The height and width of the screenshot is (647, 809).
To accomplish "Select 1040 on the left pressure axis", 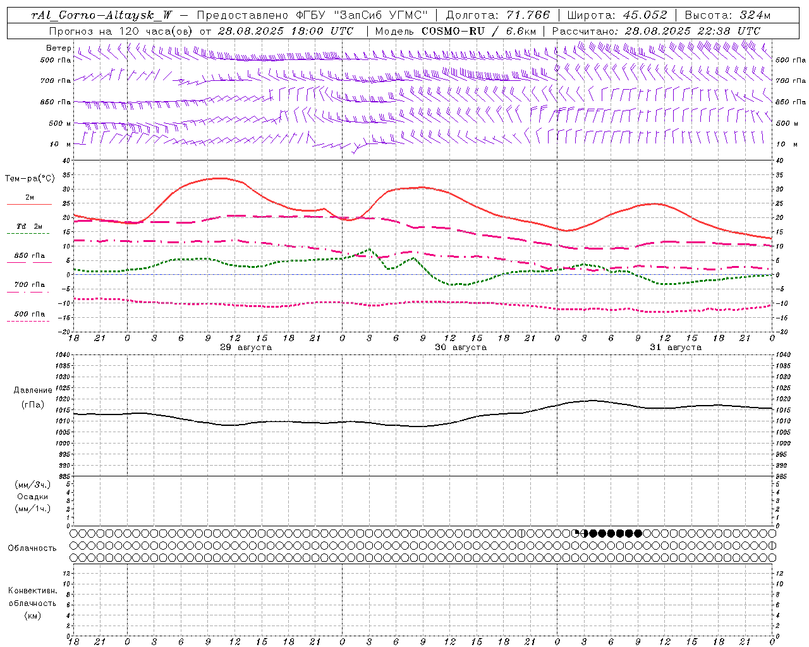I will click(x=63, y=355).
